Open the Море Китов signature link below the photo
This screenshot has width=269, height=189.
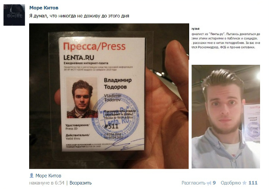pos(48,176)
